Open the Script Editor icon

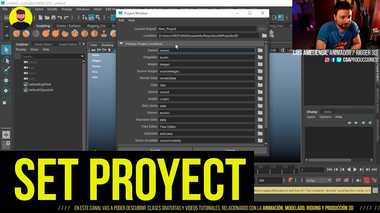point(375,191)
